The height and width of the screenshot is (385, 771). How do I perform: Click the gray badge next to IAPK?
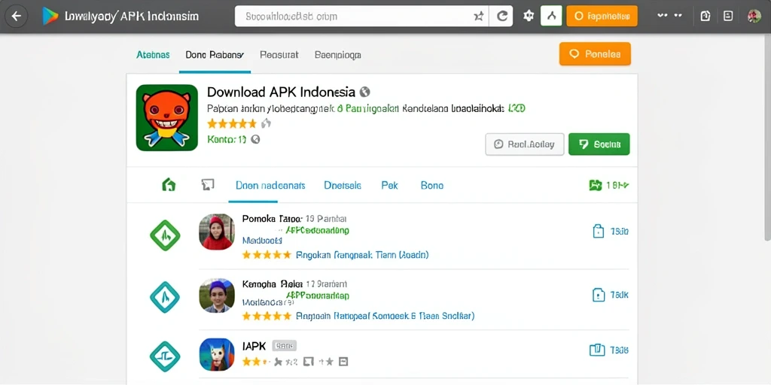284,346
